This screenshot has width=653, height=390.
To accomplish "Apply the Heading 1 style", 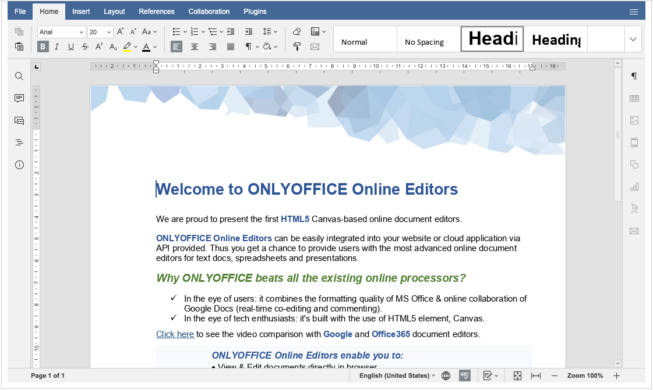I will click(x=492, y=39).
